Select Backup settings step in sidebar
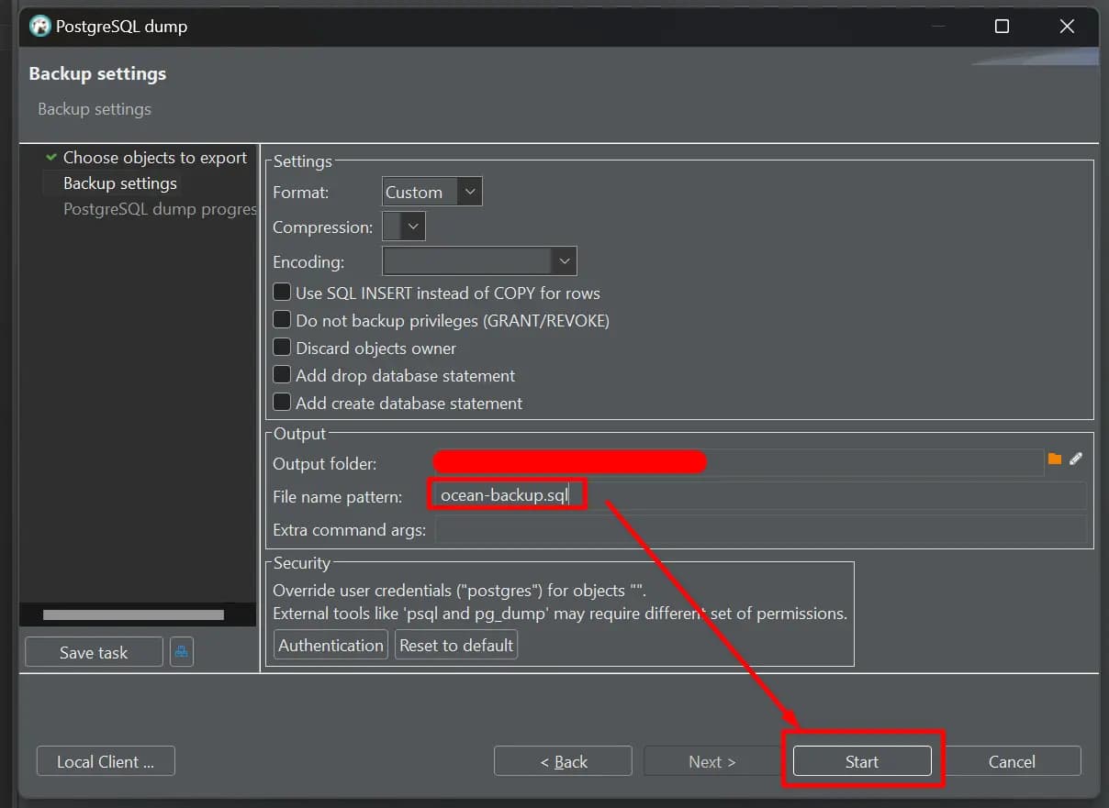1109x808 pixels. (x=120, y=183)
